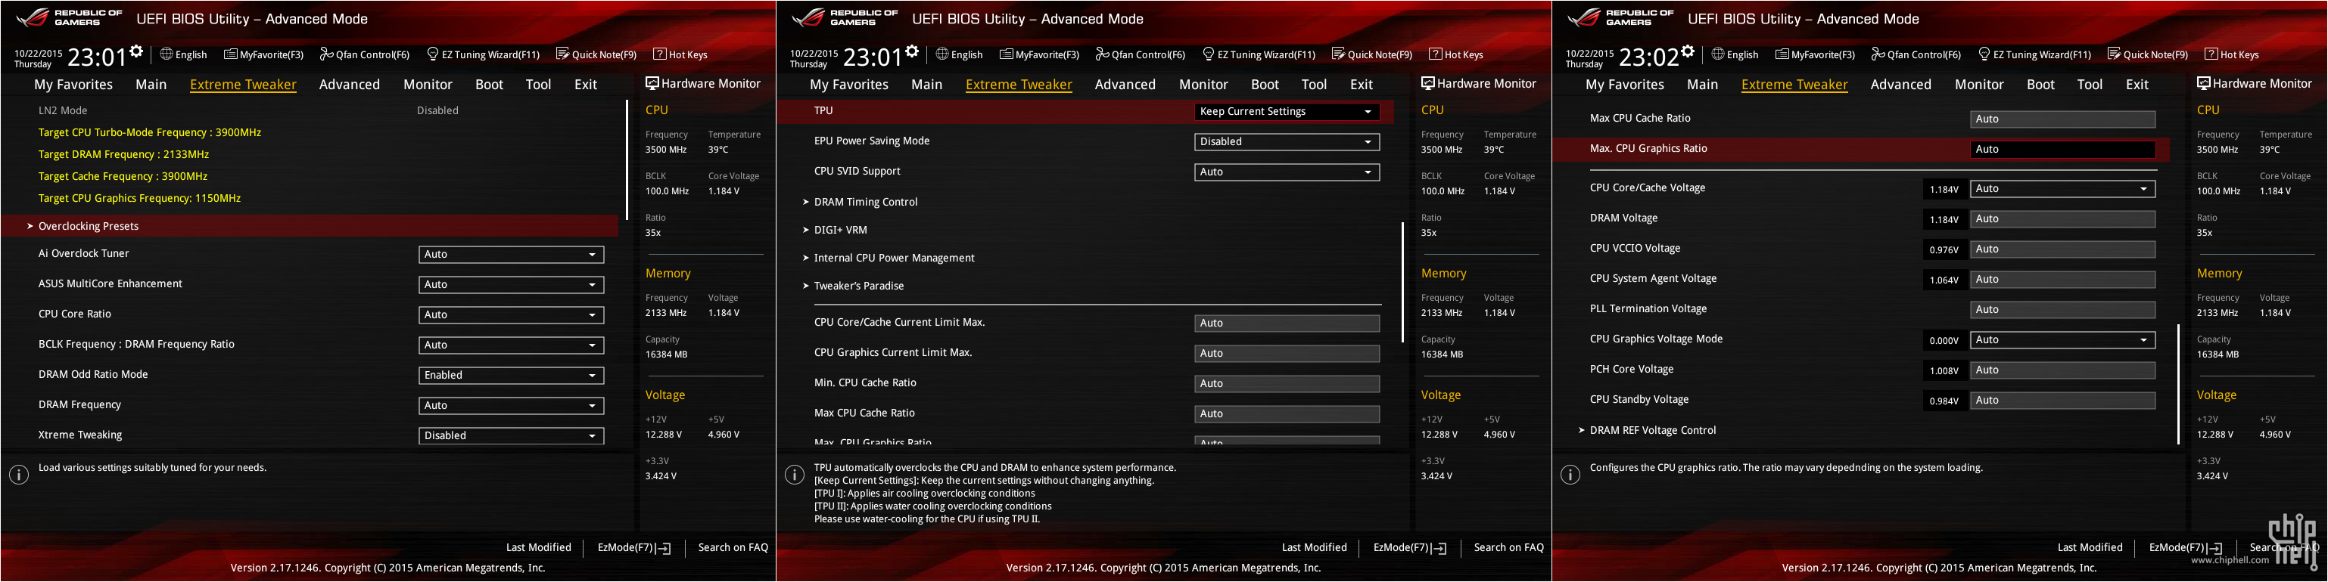Open the ASUS MultiCore Enhancement dropdown
The image size is (2328, 582).
pyautogui.click(x=512, y=284)
